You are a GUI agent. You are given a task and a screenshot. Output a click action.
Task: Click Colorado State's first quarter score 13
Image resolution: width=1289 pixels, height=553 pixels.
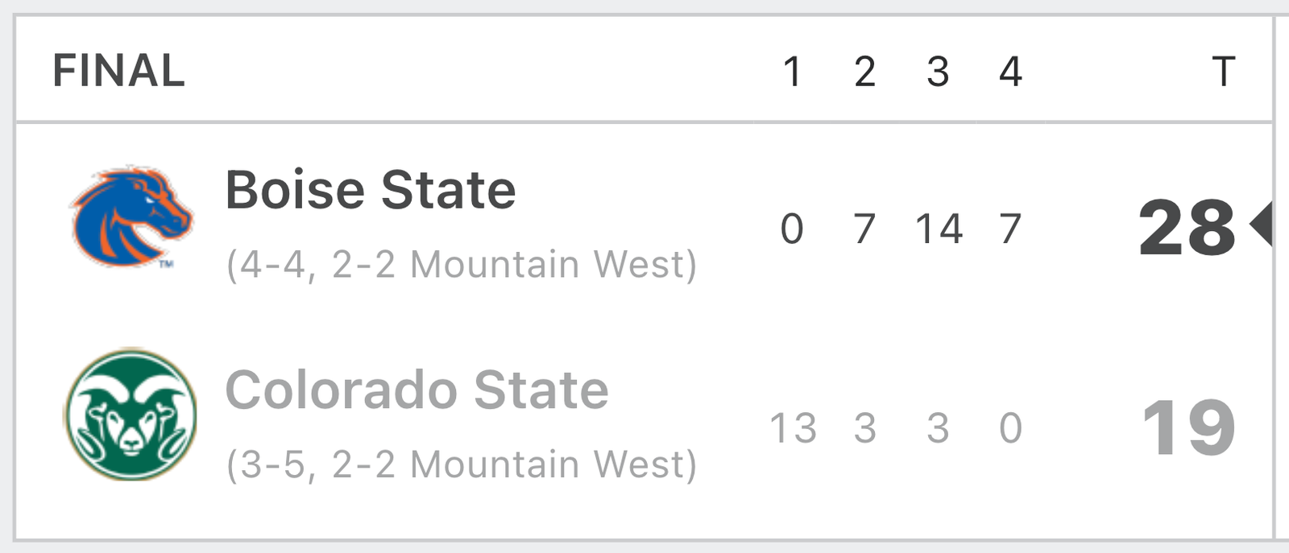click(x=794, y=428)
